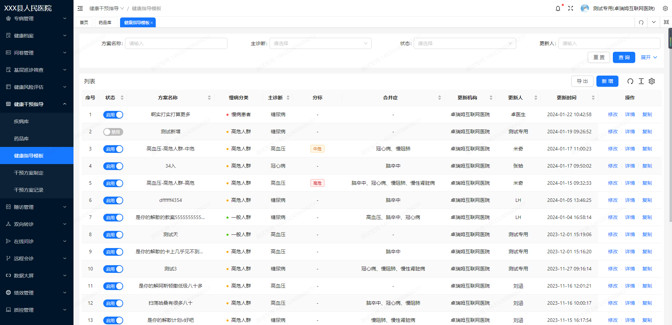This screenshot has height=325, width=672.
Task: Click 修改 link for row 高血压-高危人群-中危
Action: tap(612, 149)
